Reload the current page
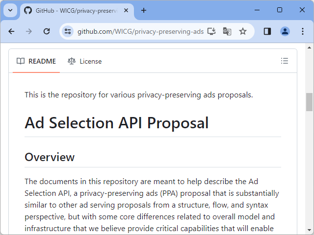Viewport: 314px width, 235px height. (47, 31)
